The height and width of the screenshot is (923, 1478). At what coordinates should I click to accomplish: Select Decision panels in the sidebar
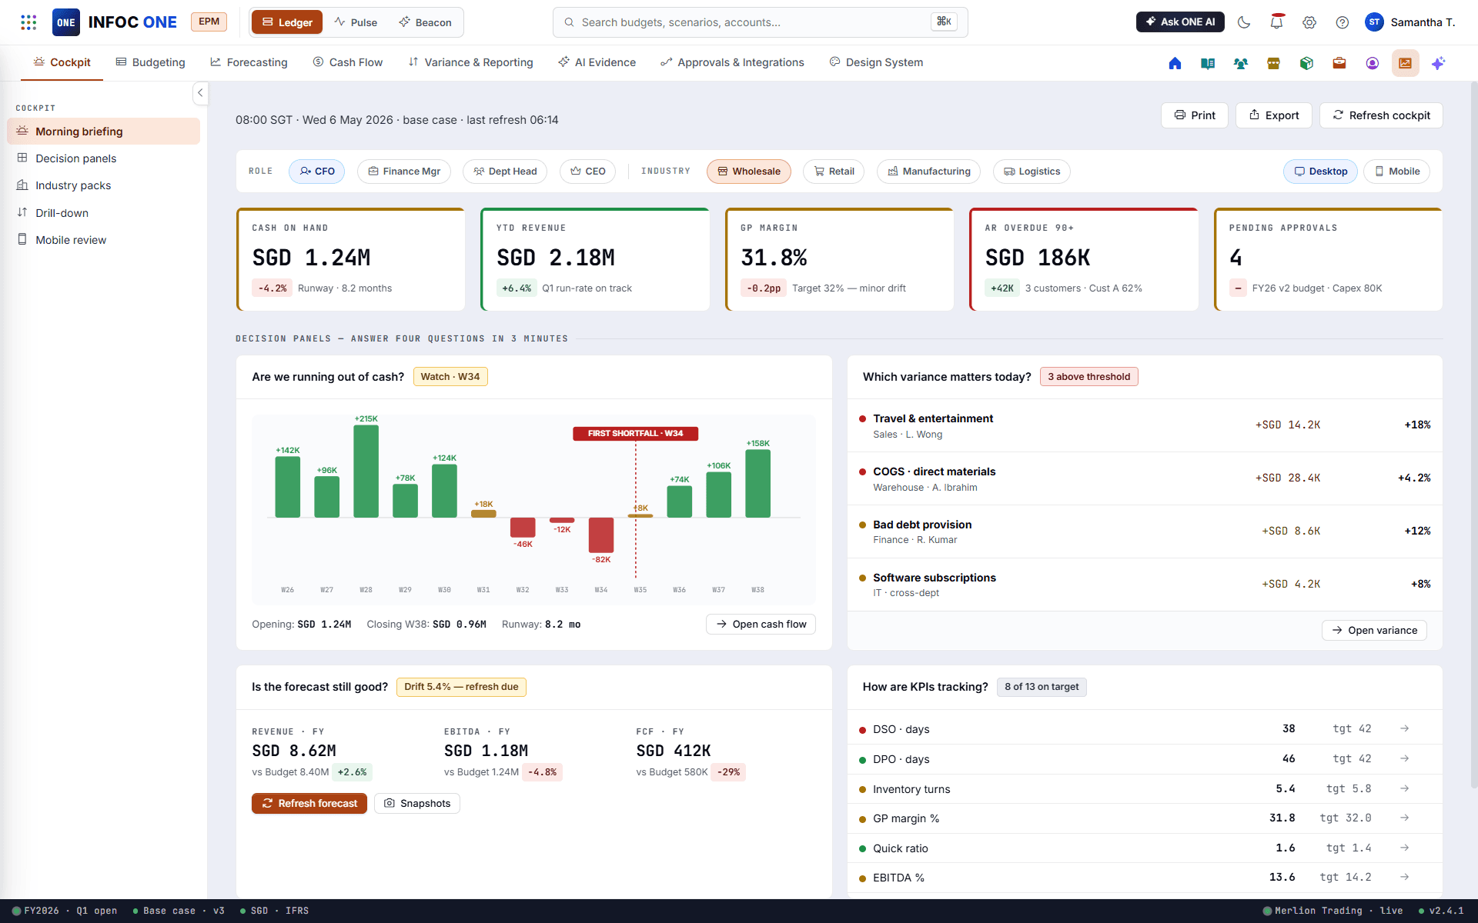click(103, 158)
